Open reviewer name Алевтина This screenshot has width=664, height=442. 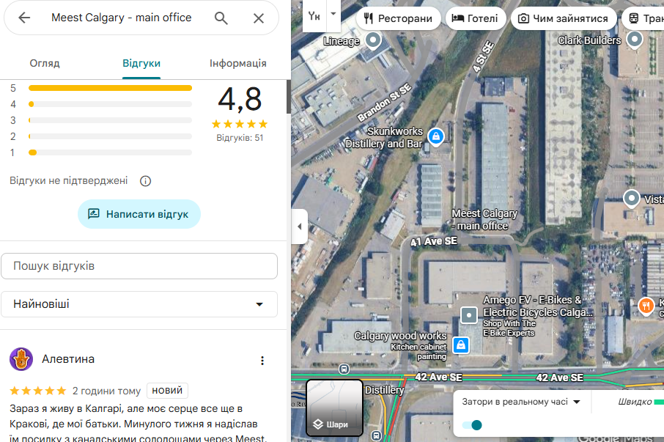[68, 359]
